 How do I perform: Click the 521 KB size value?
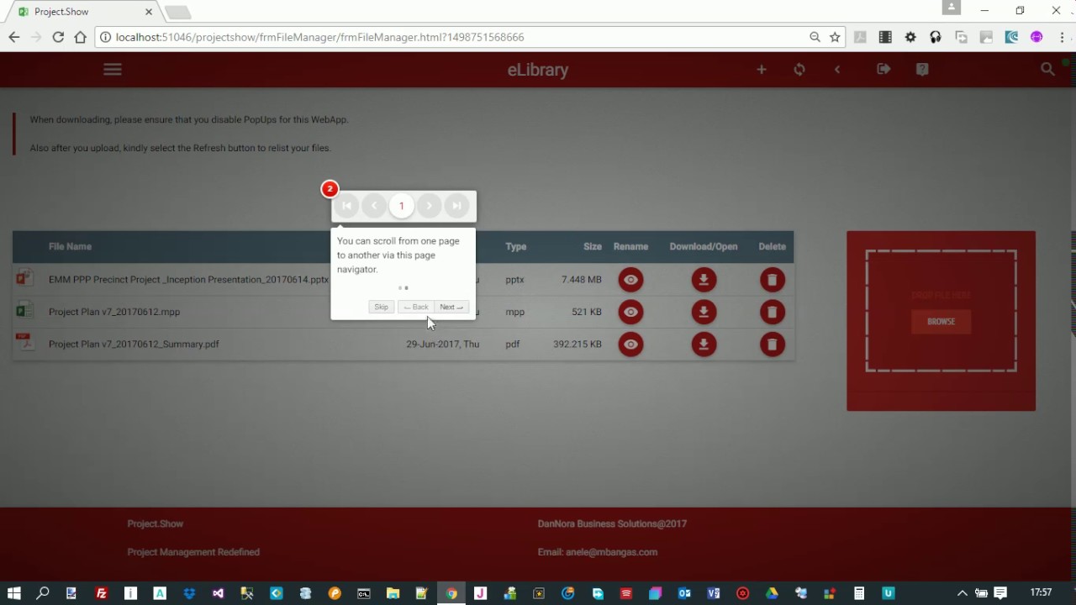click(587, 312)
